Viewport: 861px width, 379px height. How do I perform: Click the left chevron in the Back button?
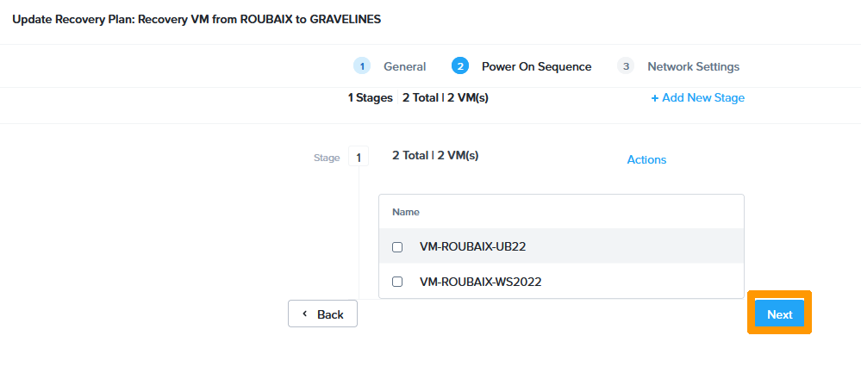pyautogui.click(x=304, y=314)
